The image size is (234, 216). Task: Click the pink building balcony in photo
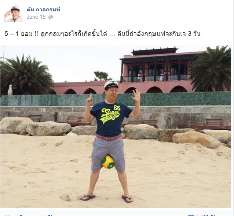[156, 78]
